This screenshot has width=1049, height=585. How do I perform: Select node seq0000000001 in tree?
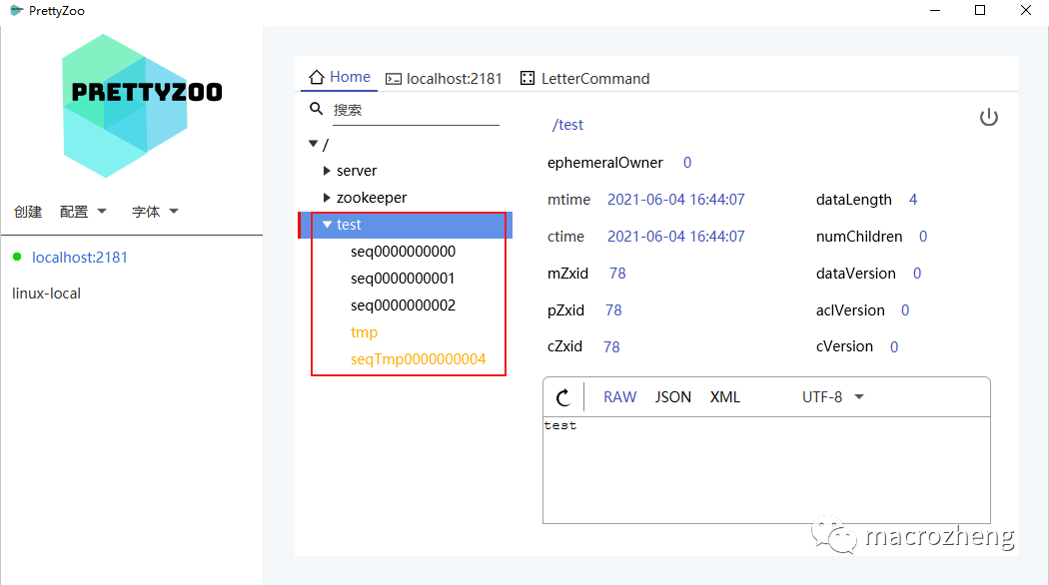pyautogui.click(x=403, y=279)
